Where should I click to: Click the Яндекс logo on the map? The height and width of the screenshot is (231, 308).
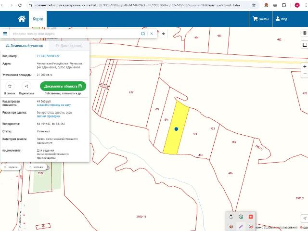click(x=304, y=227)
